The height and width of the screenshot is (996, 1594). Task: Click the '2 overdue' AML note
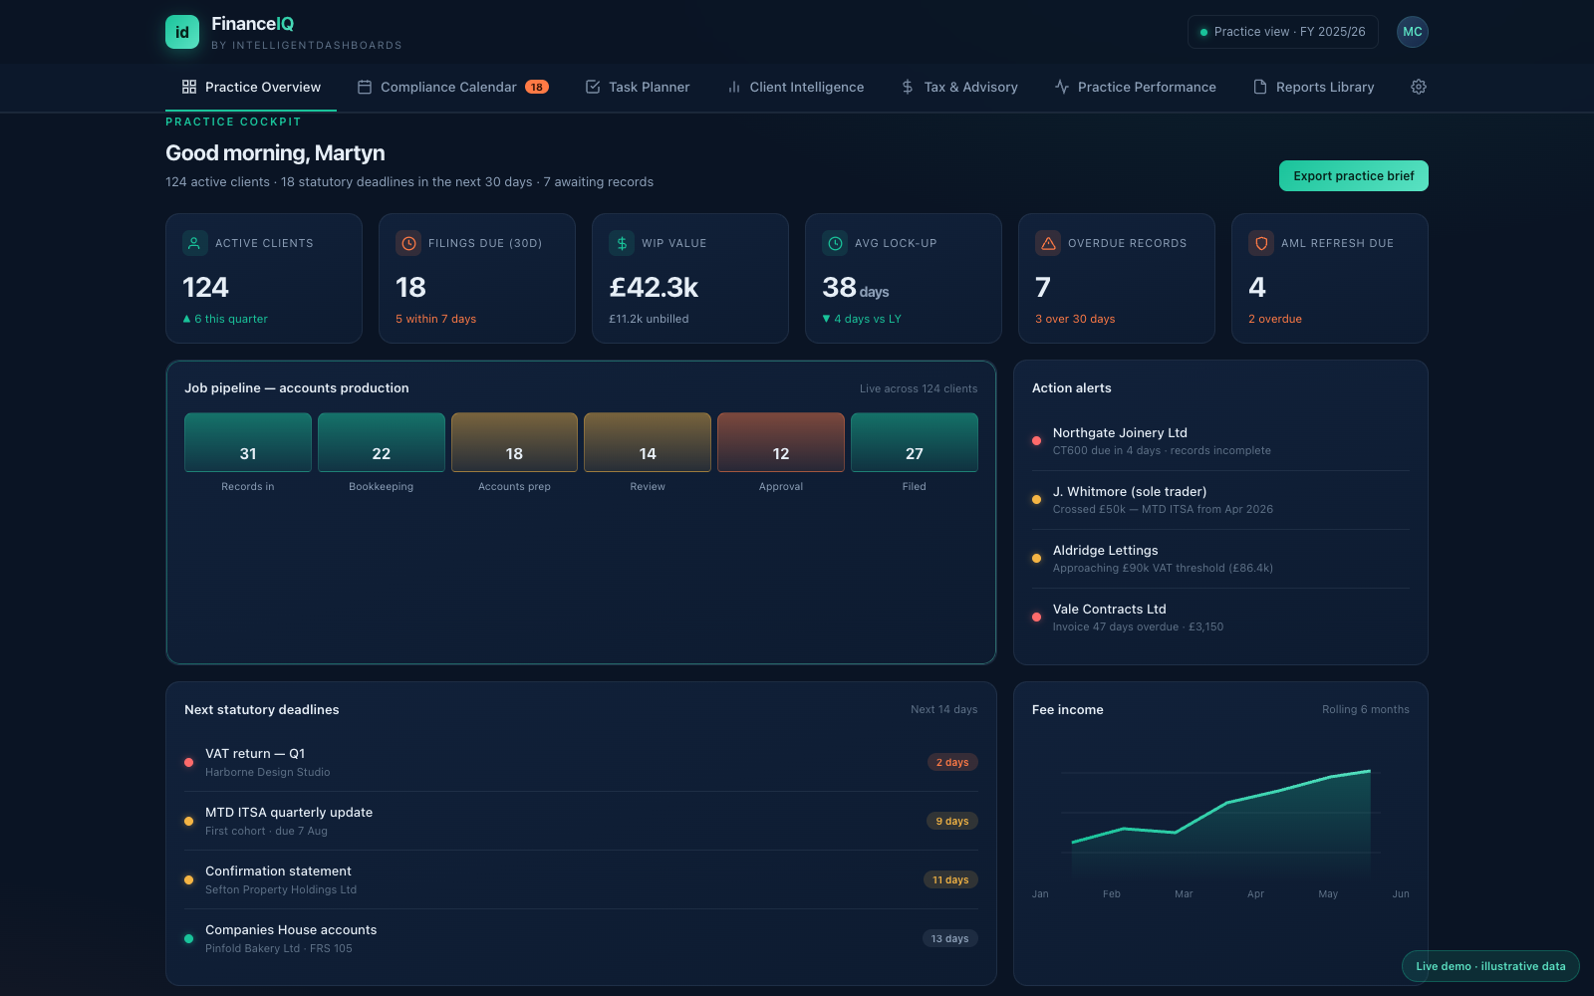pyautogui.click(x=1275, y=319)
